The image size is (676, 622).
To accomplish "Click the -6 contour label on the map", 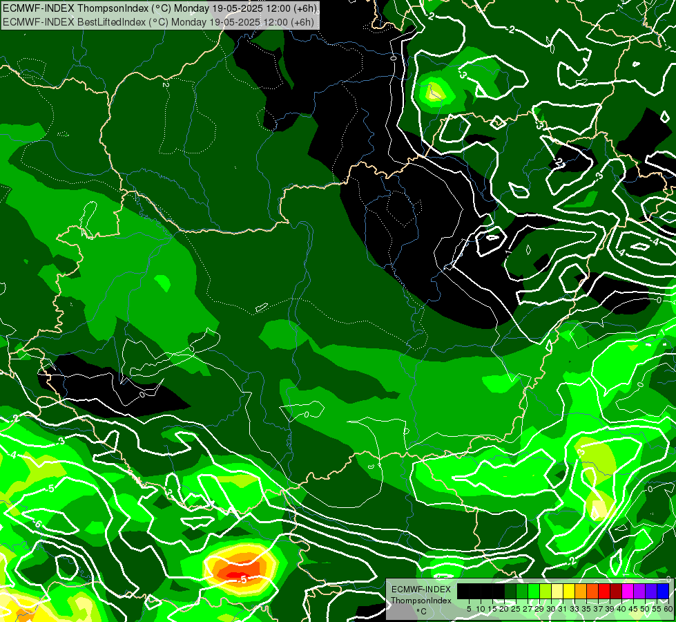I will tap(37, 524).
